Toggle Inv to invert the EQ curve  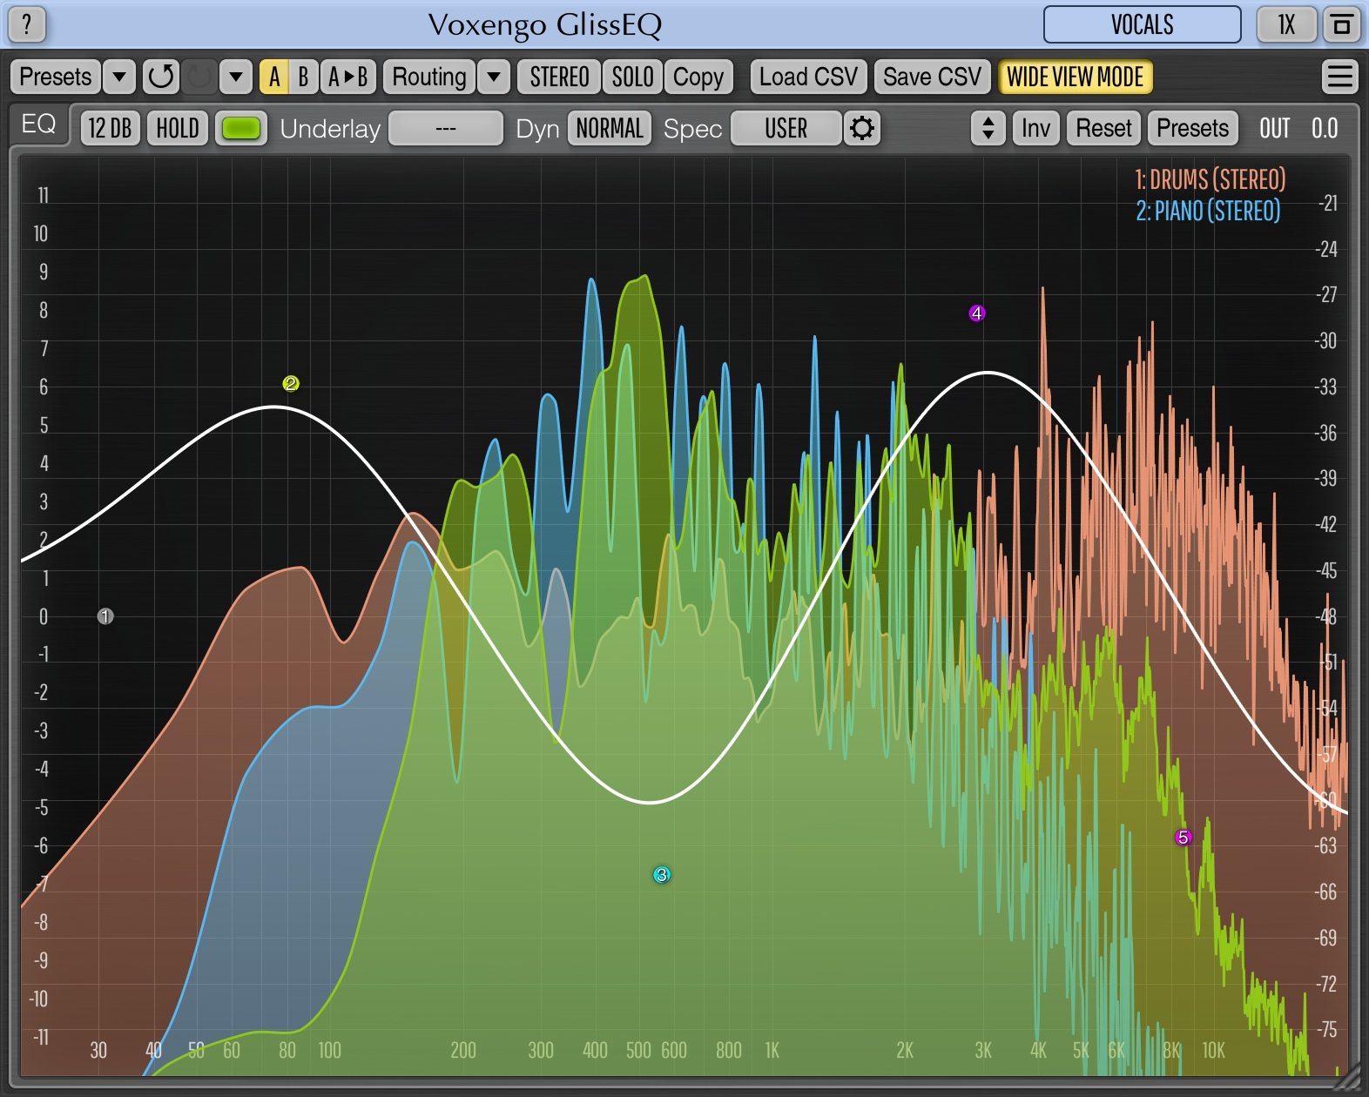point(1035,129)
